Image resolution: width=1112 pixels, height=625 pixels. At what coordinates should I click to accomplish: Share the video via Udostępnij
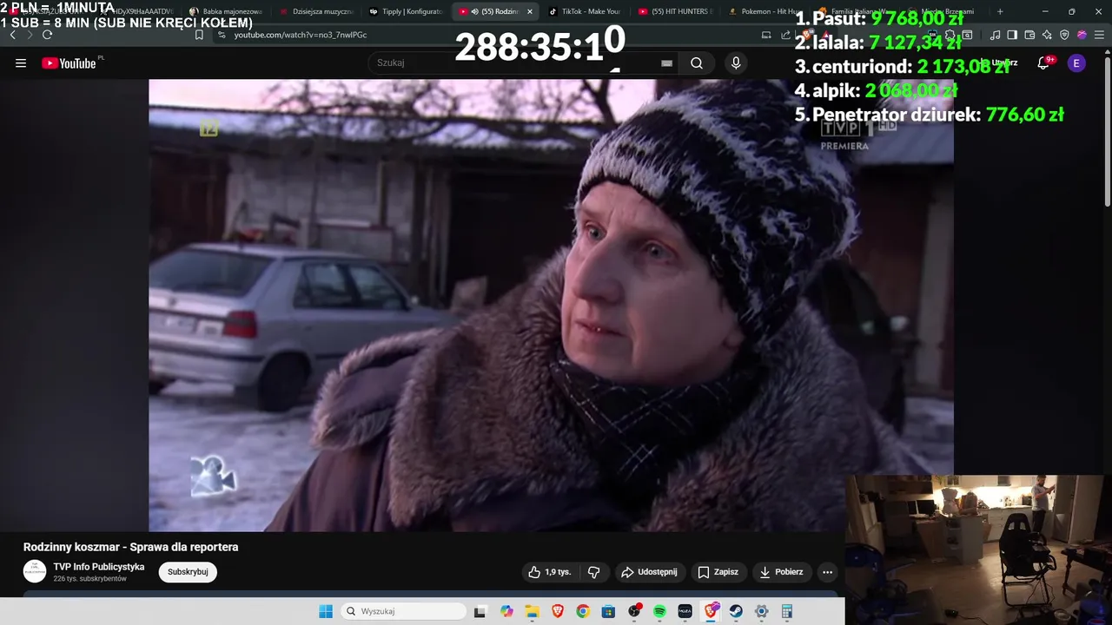649,572
